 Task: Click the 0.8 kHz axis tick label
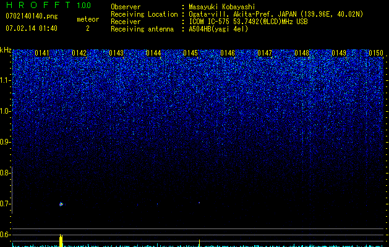pyautogui.click(x=4, y=173)
